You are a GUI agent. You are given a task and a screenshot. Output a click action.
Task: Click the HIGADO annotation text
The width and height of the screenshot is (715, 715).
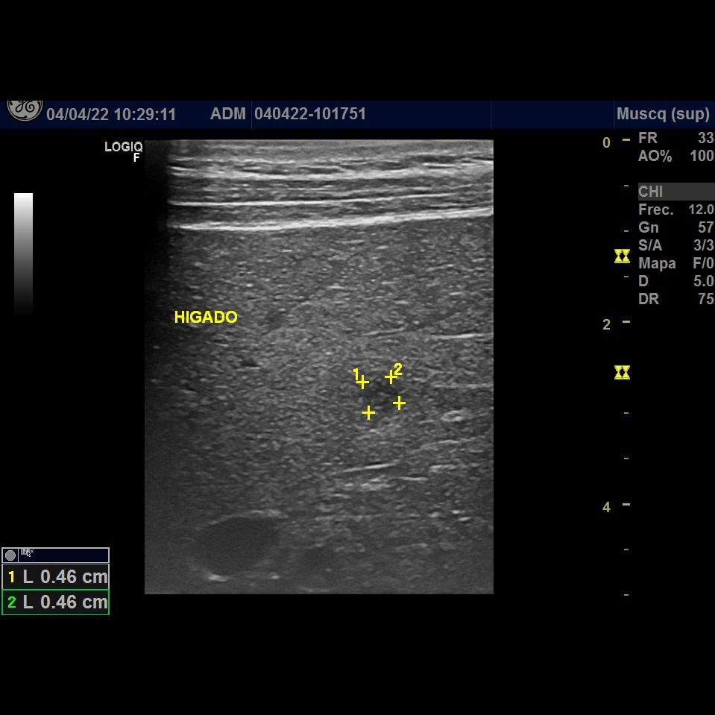point(206,317)
